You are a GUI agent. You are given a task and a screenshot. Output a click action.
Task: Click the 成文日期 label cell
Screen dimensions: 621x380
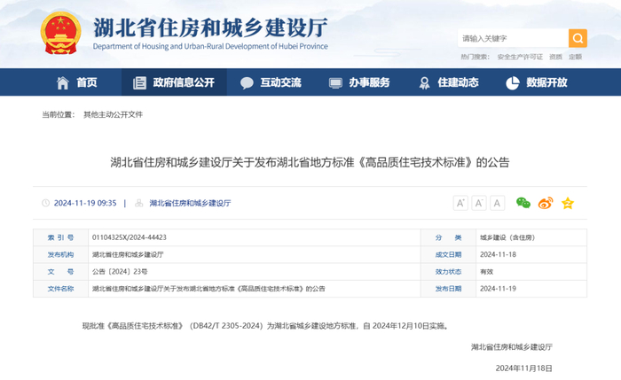tap(448, 254)
